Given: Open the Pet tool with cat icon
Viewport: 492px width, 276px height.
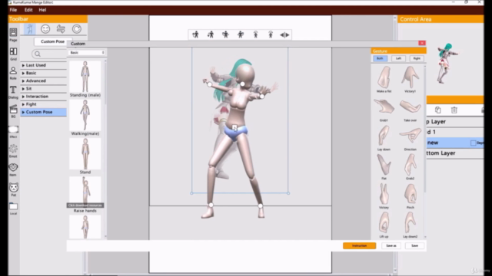Looking at the screenshot, I should [x=14, y=189].
